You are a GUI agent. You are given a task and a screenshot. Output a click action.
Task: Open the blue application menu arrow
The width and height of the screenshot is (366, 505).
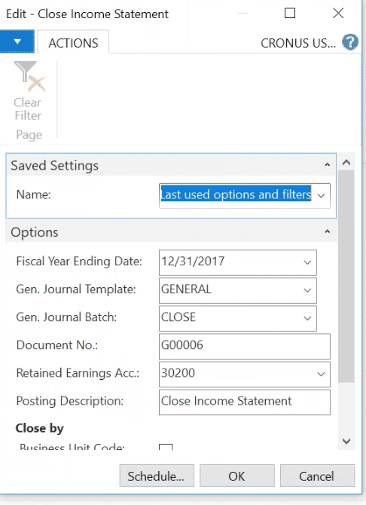(x=17, y=41)
